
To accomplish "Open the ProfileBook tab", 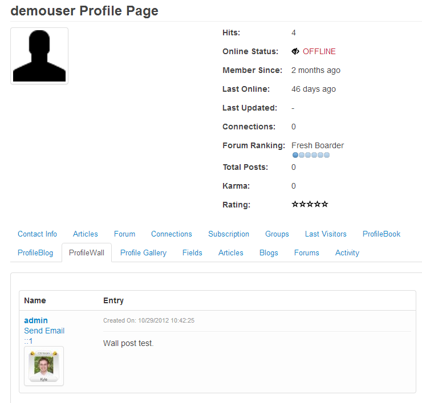I will pyautogui.click(x=382, y=234).
